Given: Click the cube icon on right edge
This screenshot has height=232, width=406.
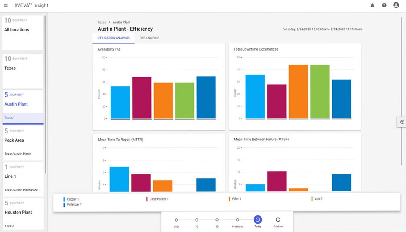Looking at the screenshot, I should [x=401, y=122].
